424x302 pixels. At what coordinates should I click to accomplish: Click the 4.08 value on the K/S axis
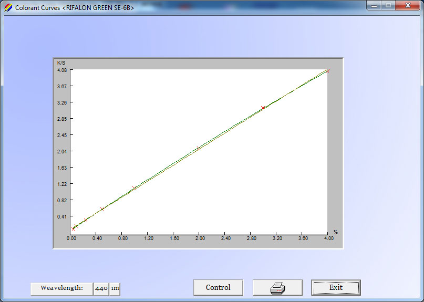[62, 70]
